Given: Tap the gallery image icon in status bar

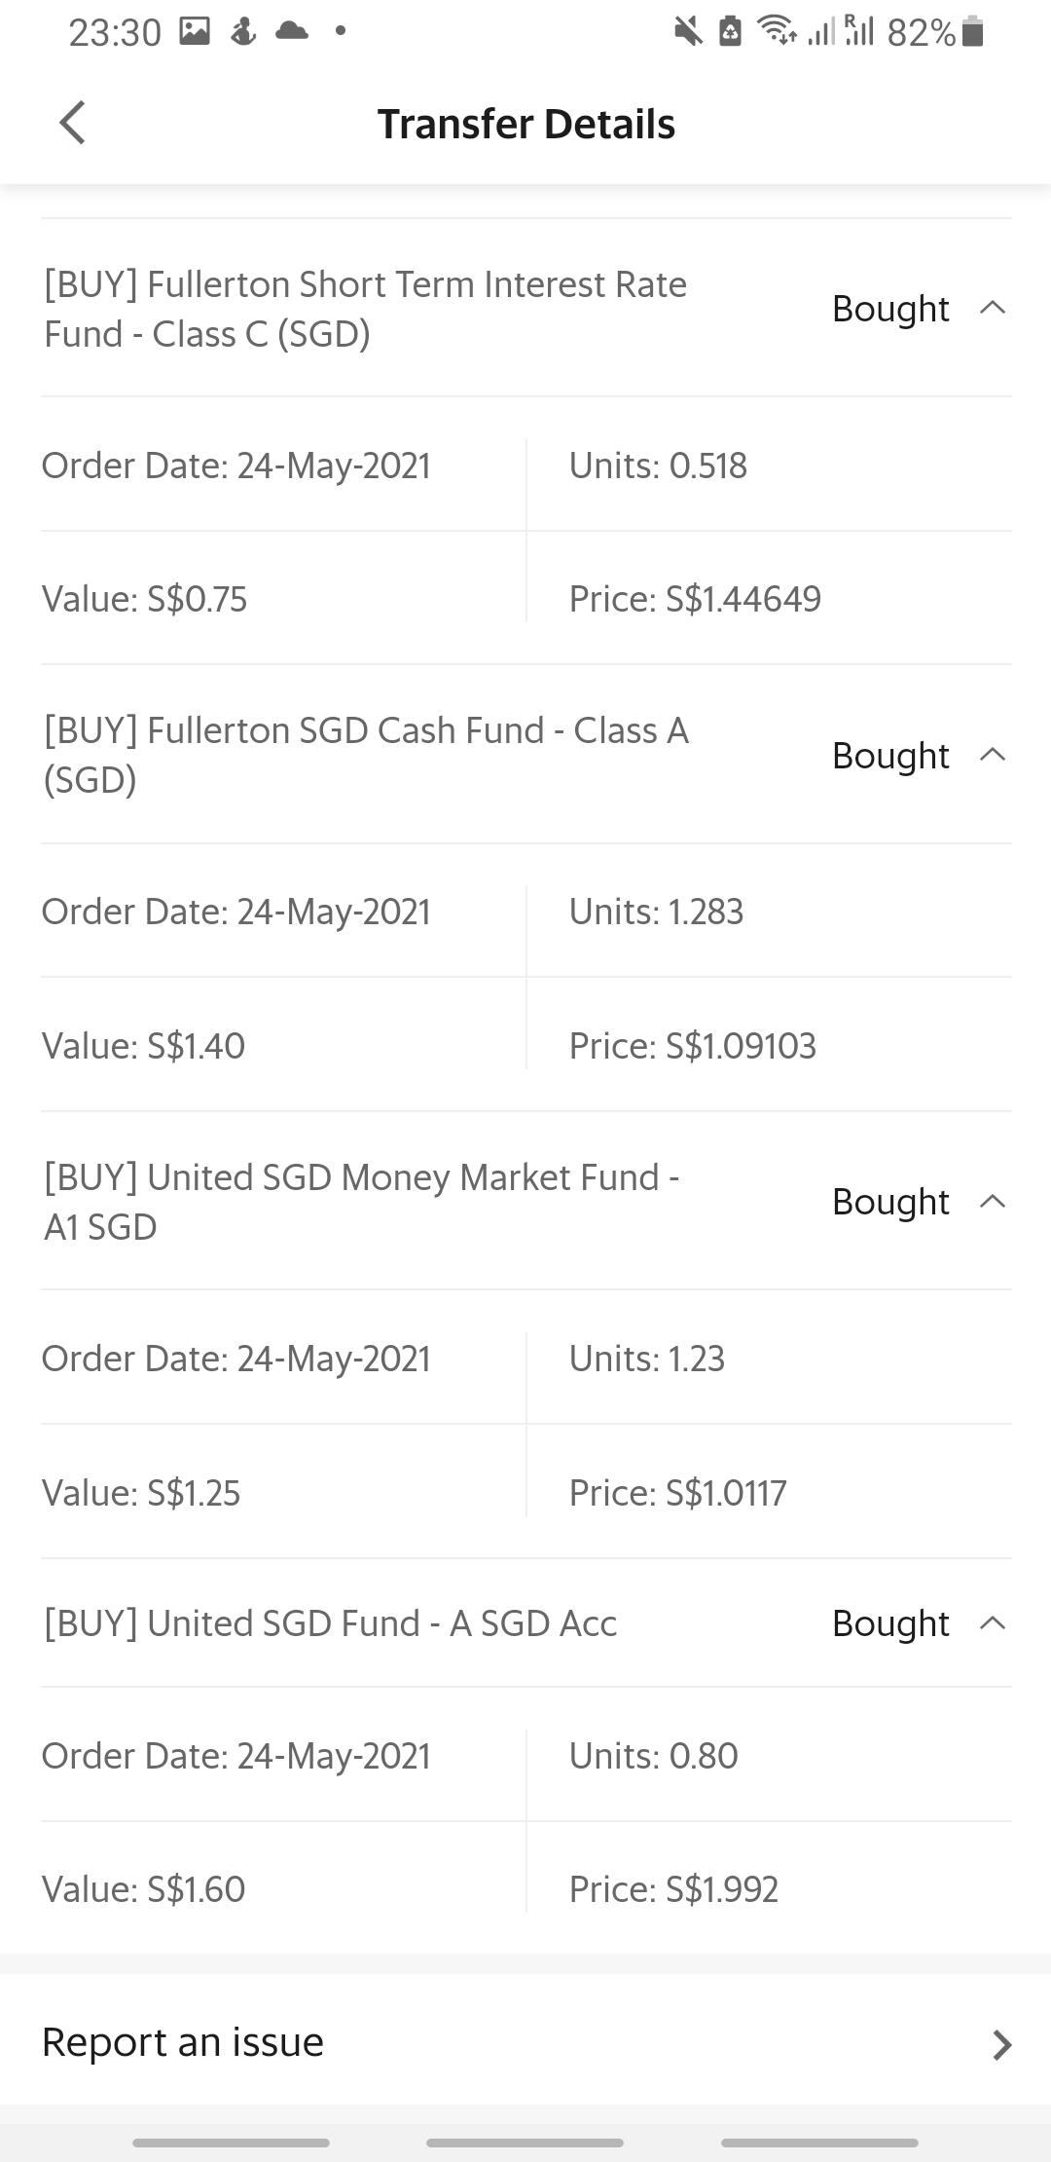Looking at the screenshot, I should pos(195,32).
